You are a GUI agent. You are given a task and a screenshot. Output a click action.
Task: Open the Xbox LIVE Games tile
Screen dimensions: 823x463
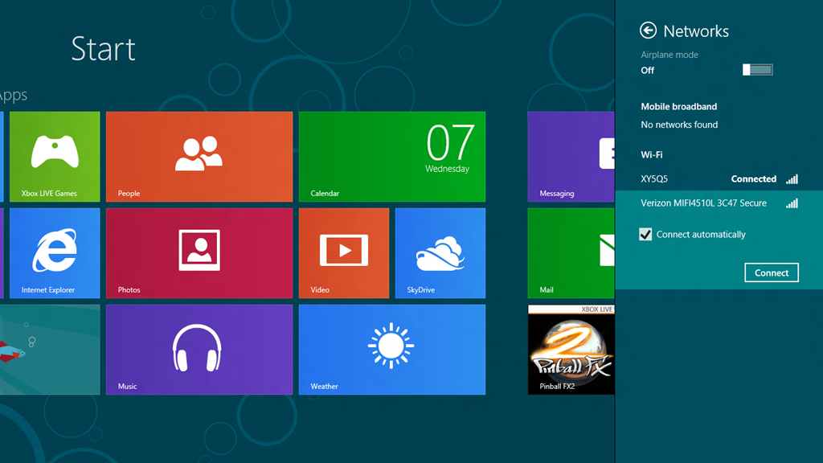pos(55,157)
